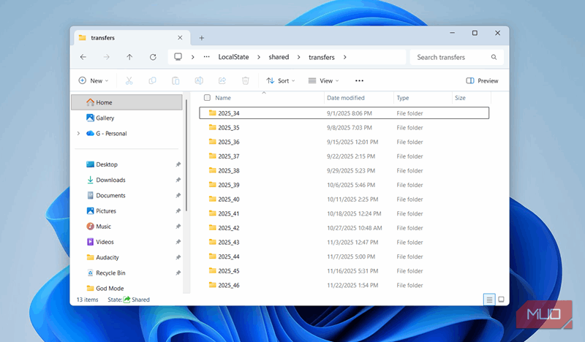Open See more ellipsis menu
Viewport: 585px width, 342px height.
point(359,80)
